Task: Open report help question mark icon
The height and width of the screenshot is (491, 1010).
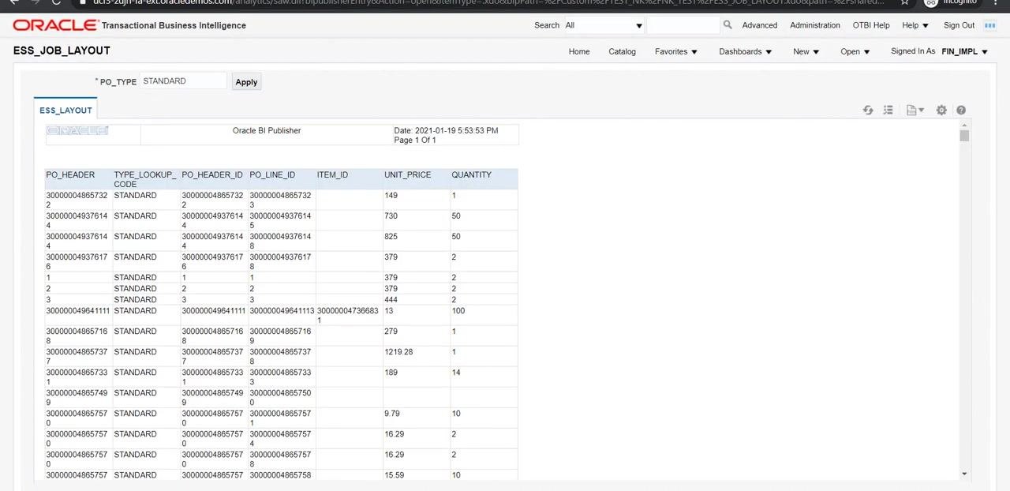Action: click(x=961, y=111)
